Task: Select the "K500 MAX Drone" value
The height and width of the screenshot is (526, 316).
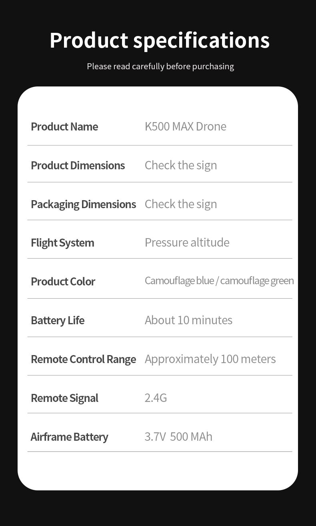Action: pyautogui.click(x=185, y=126)
